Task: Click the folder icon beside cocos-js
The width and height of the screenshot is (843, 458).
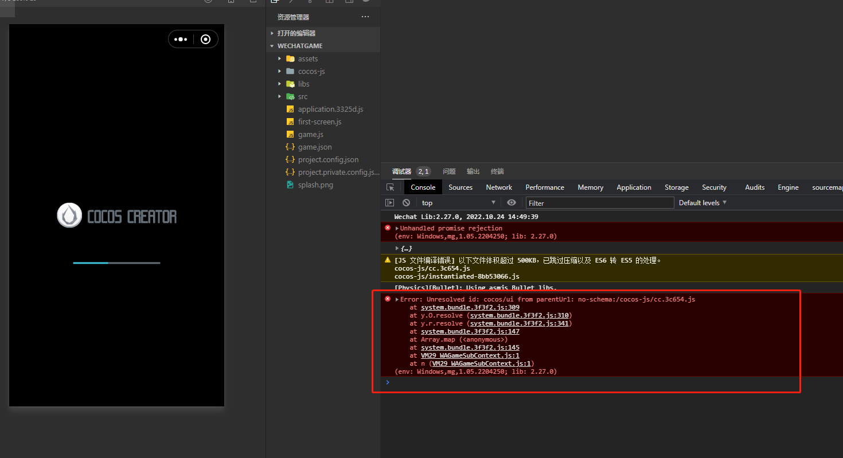Action: tap(290, 71)
